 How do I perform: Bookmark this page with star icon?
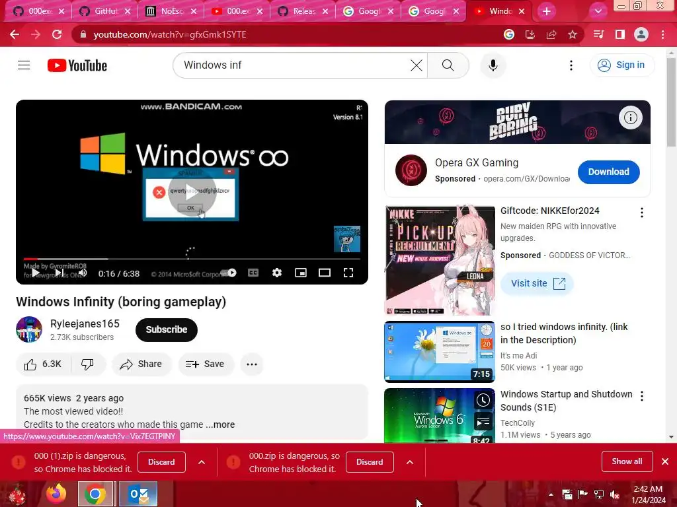point(573,34)
